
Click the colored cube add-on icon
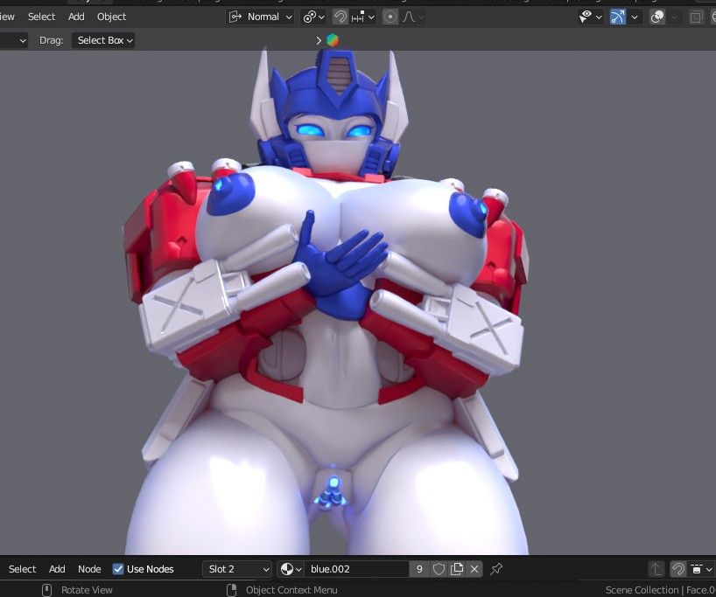pos(333,40)
